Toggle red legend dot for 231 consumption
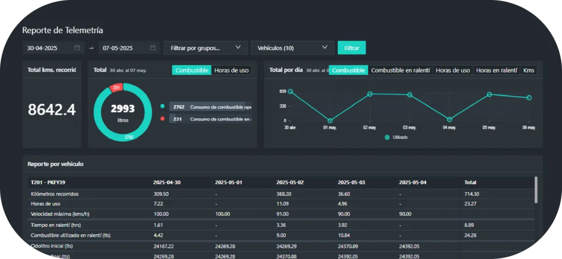The image size is (562, 259). tap(162, 119)
